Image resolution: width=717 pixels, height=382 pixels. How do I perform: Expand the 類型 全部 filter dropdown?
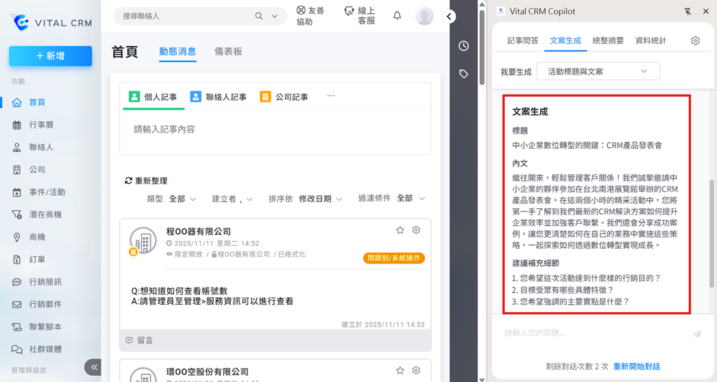182,199
